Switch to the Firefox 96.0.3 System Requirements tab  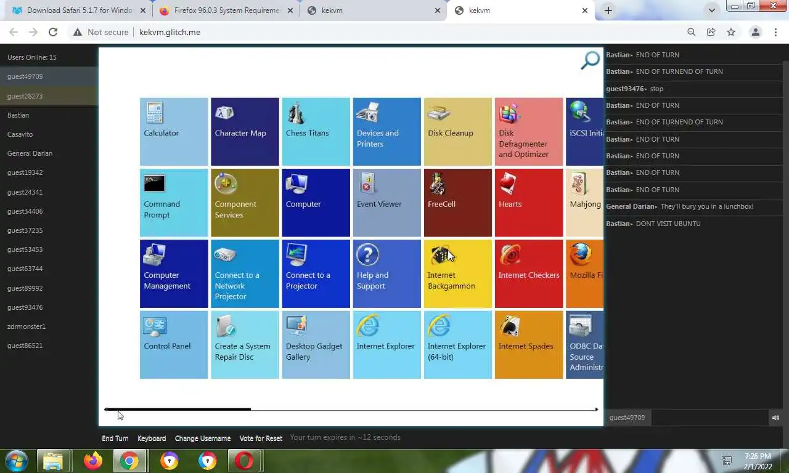226,10
